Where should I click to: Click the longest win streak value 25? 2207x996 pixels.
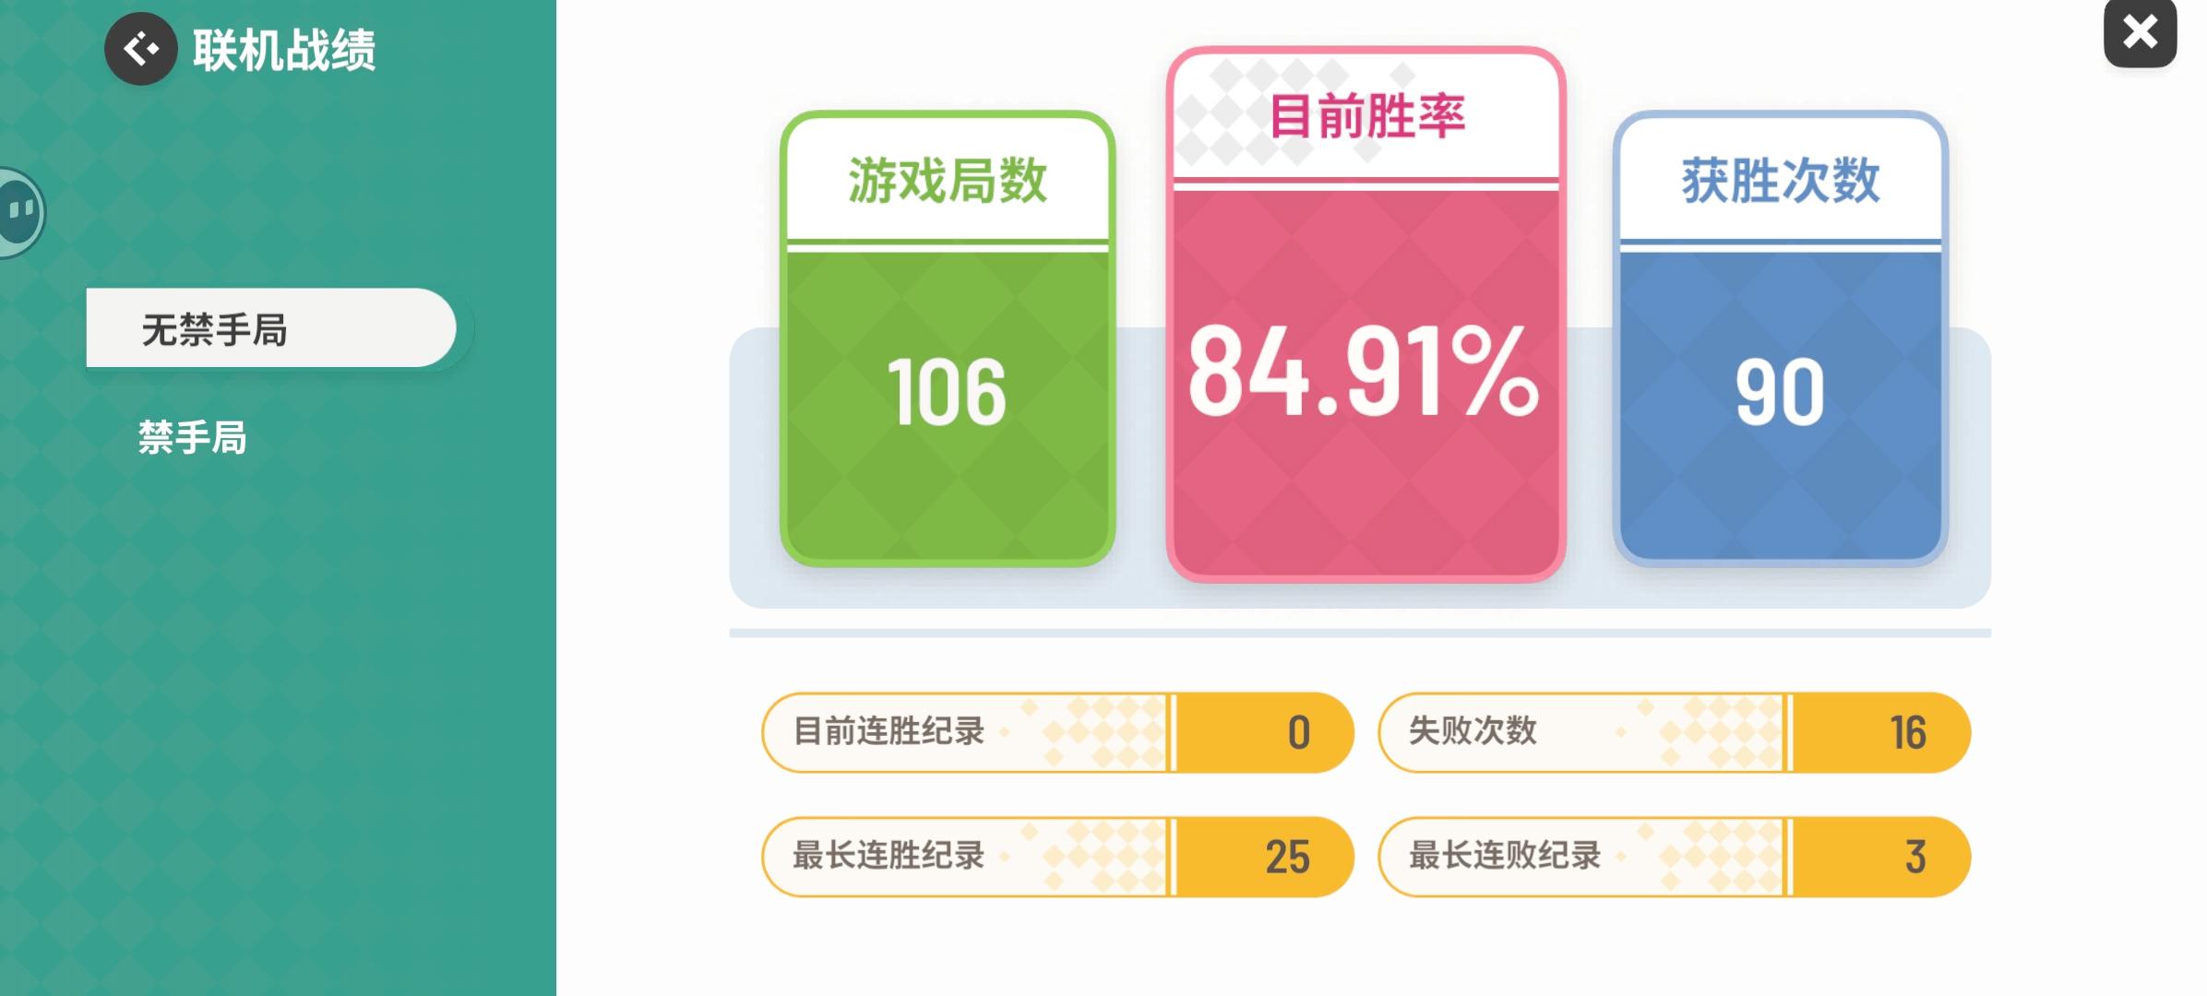point(1287,857)
